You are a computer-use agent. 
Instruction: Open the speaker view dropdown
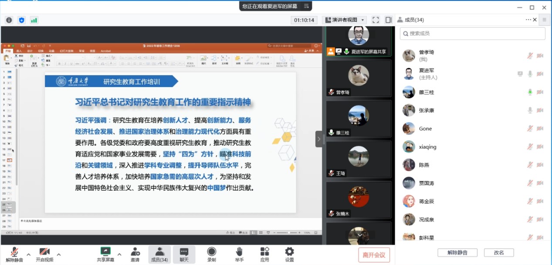pos(344,20)
